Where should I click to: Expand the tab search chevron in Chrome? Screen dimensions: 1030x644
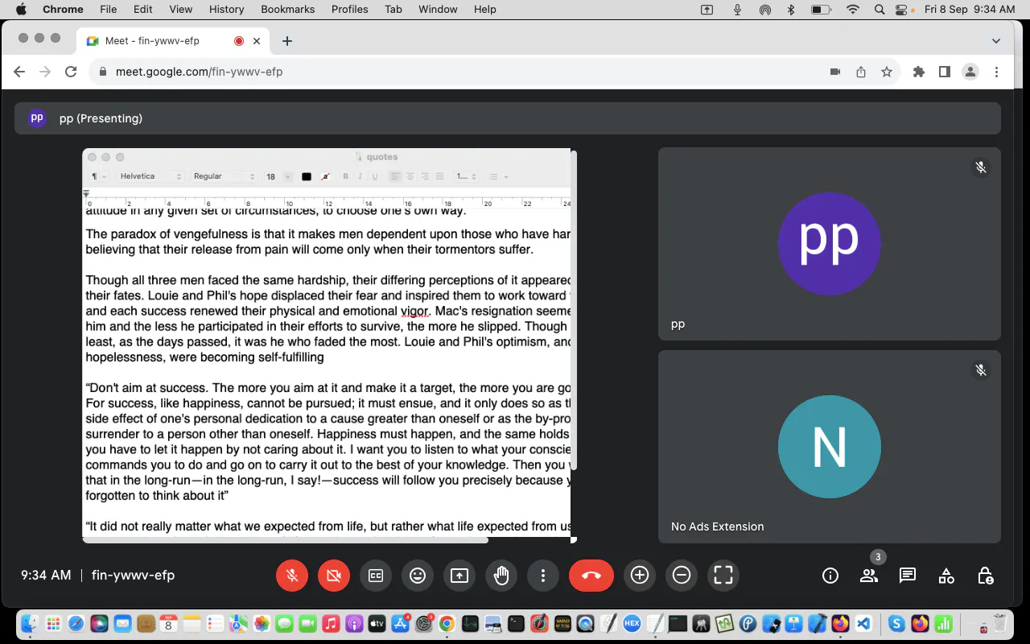point(996,41)
